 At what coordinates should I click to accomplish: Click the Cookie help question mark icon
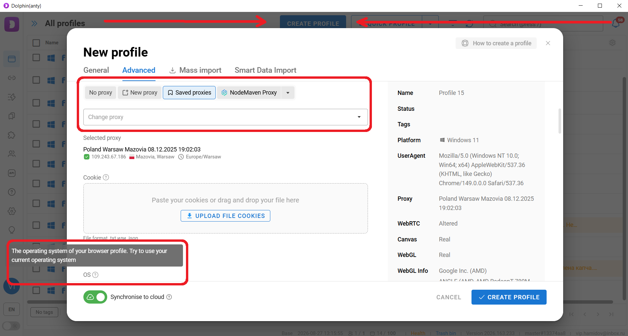[x=106, y=177]
